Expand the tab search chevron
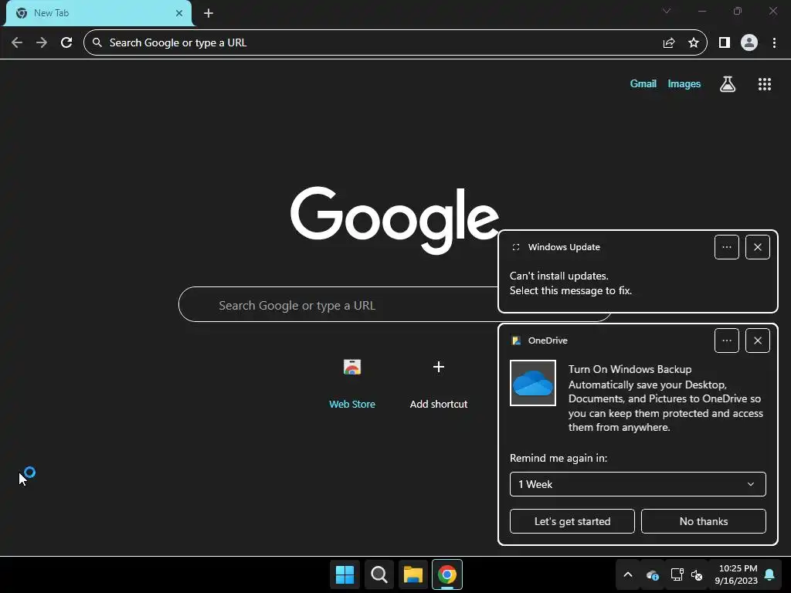Screen dimensions: 791x593 coord(667,11)
